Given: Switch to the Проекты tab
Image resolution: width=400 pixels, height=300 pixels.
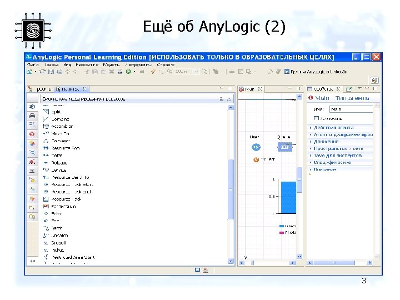Looking at the screenshot, I should 41,89.
